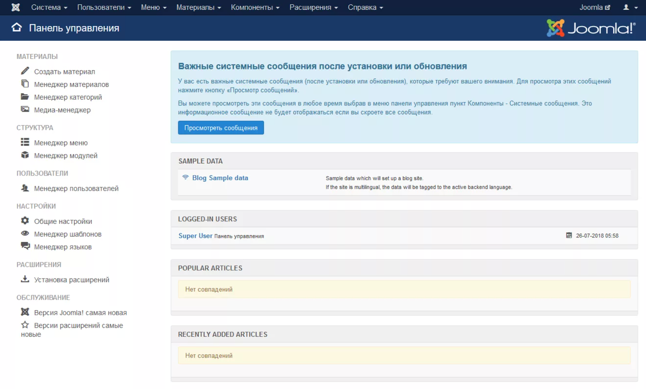Open the user account dropdown in top-right
The width and height of the screenshot is (646, 389).
[x=630, y=7]
